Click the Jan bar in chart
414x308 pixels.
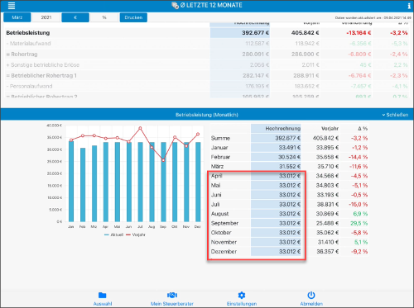point(71,181)
